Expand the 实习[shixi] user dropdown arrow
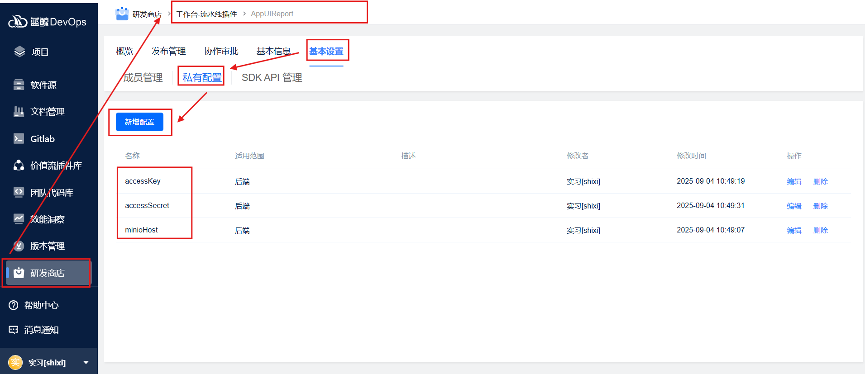865x374 pixels. click(86, 362)
